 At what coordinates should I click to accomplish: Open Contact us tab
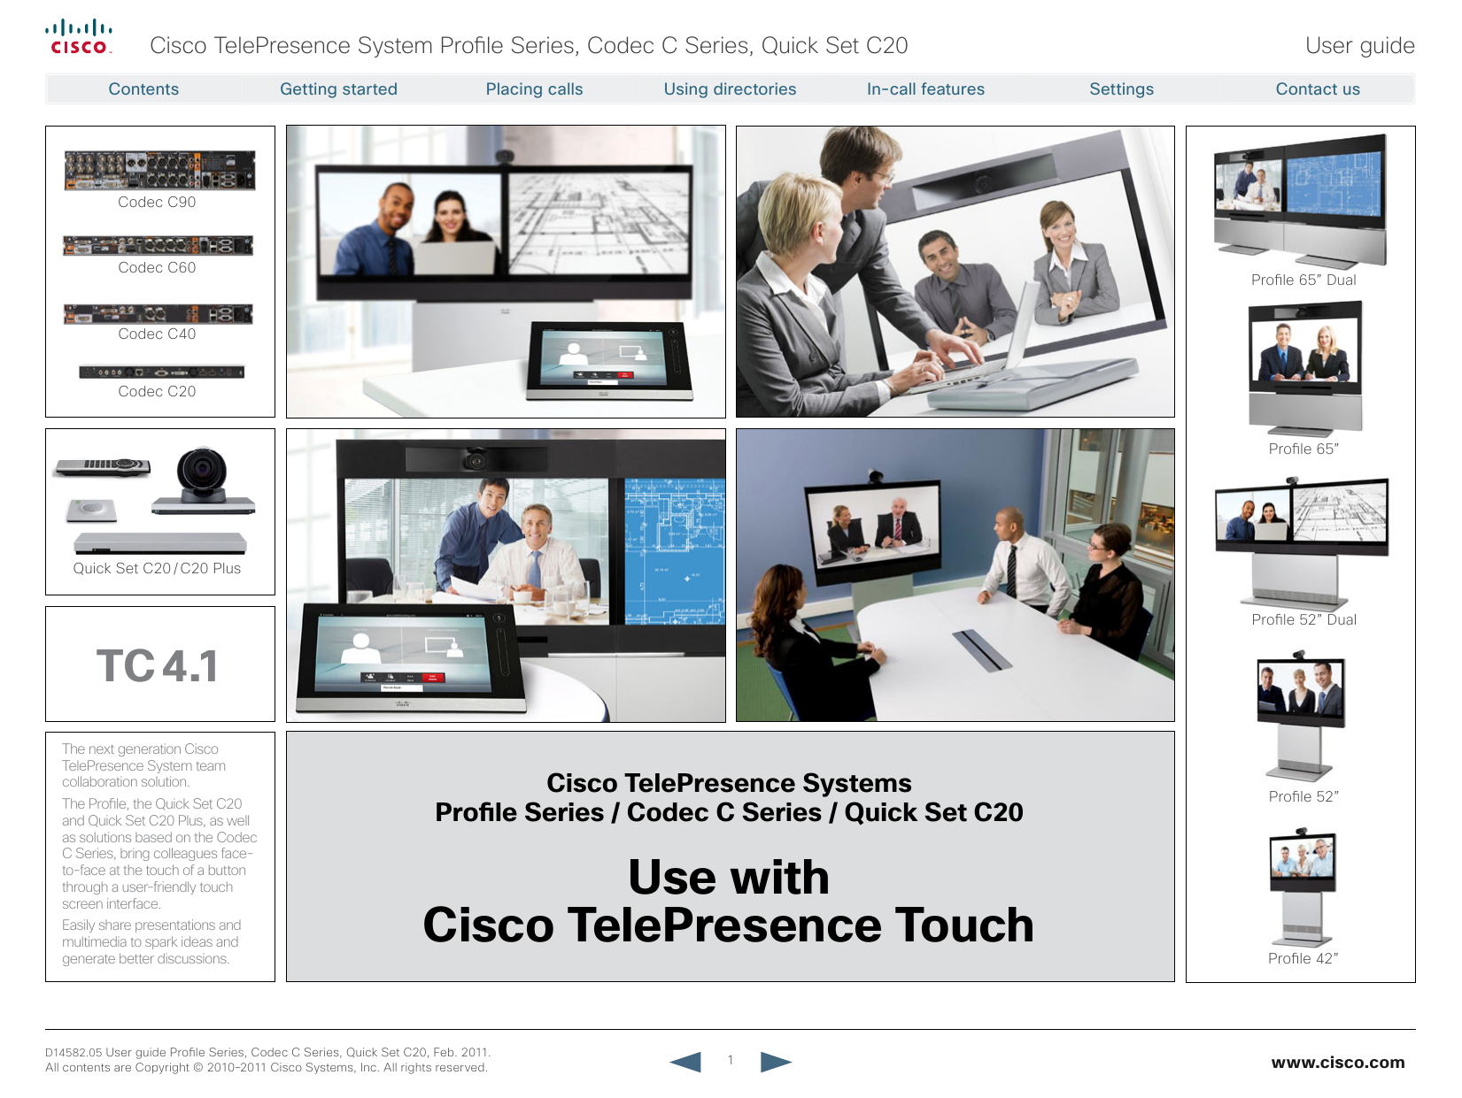(1317, 89)
